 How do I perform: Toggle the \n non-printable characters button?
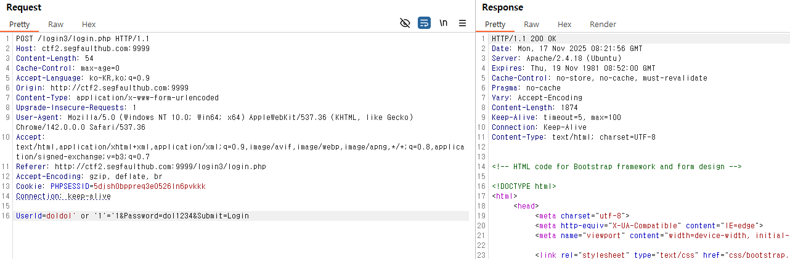click(x=443, y=23)
